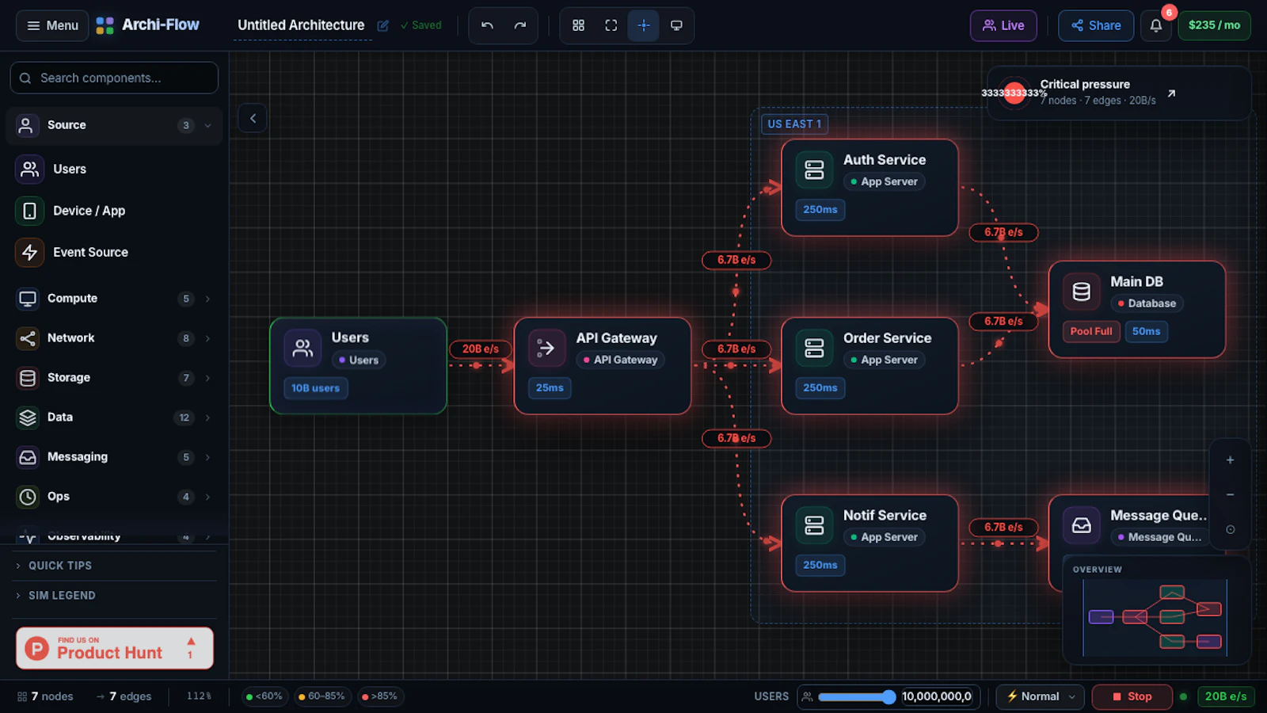Toggle the <60% load filter
Image resolution: width=1267 pixels, height=713 pixels.
(x=264, y=696)
